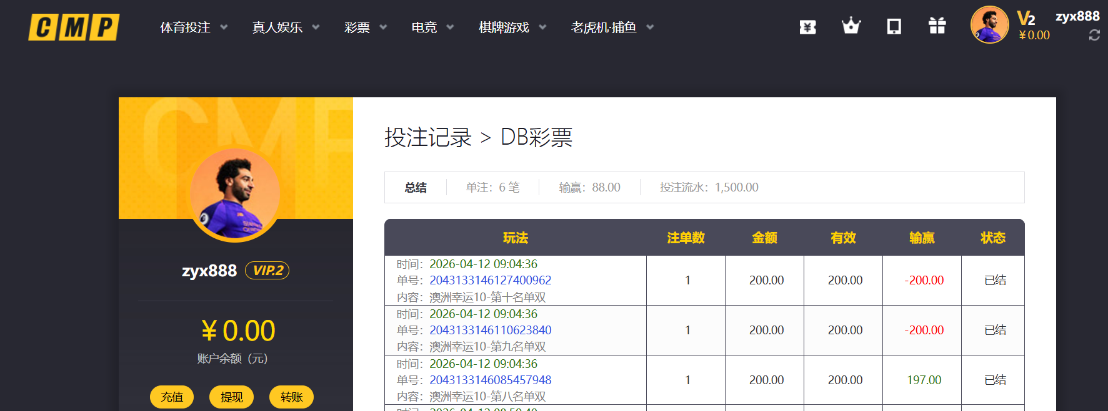
Task: Click the V2 VIP level badge in header
Action: 1026,18
